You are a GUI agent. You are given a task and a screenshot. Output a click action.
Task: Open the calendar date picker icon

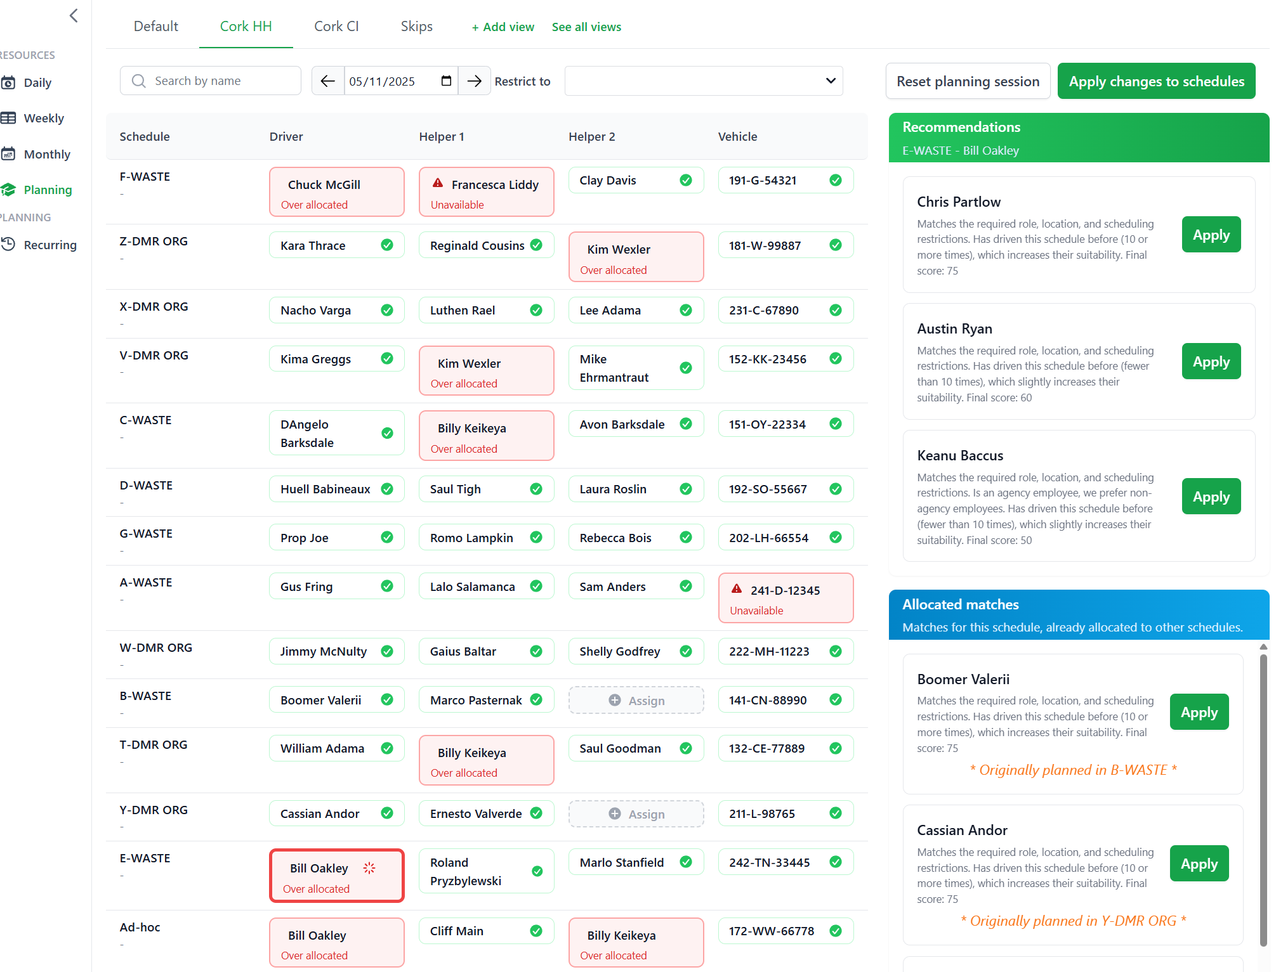[x=446, y=81]
